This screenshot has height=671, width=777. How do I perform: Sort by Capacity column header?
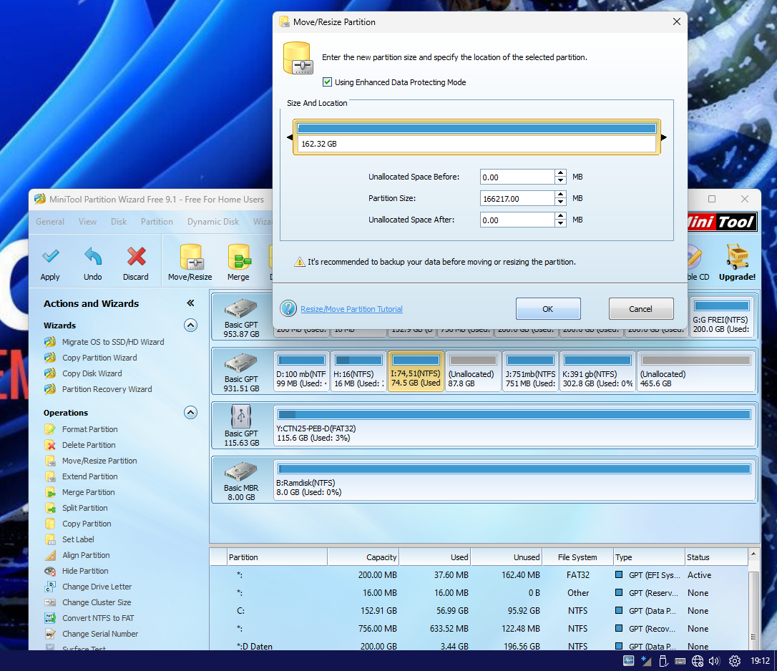(363, 557)
